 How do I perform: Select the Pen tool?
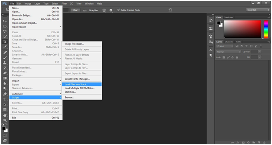[x=5, y=94]
